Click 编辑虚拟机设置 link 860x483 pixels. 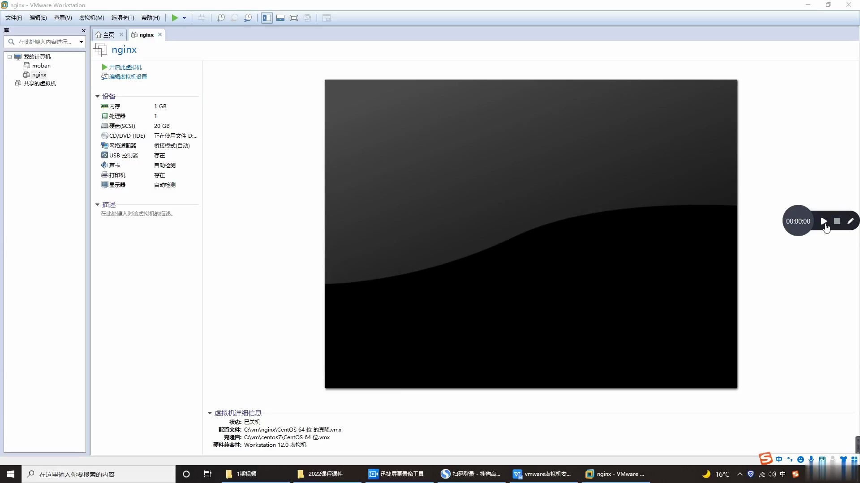tap(128, 76)
